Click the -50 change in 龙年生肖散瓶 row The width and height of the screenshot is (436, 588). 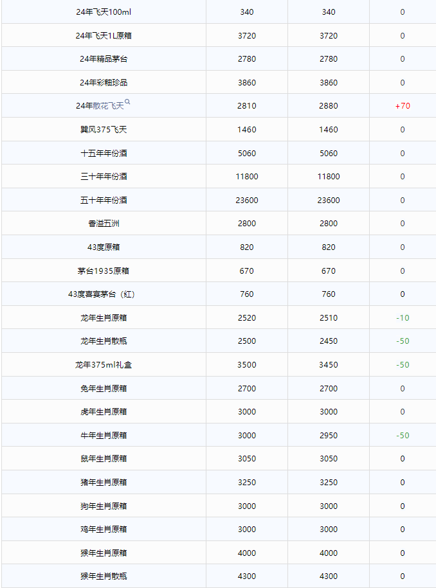(403, 341)
